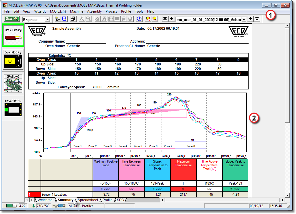Click the Address input line
The image size is (296, 214).
click(197, 41)
